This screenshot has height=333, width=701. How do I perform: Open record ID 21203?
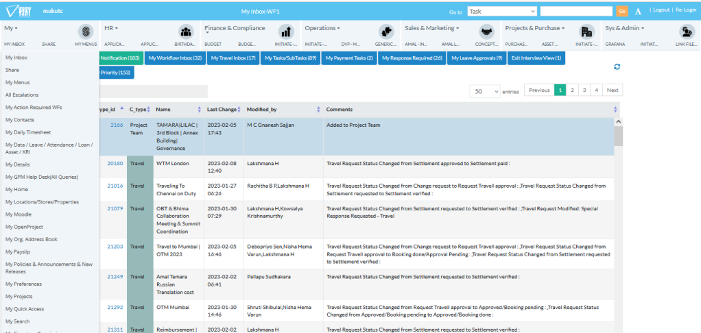(x=115, y=247)
